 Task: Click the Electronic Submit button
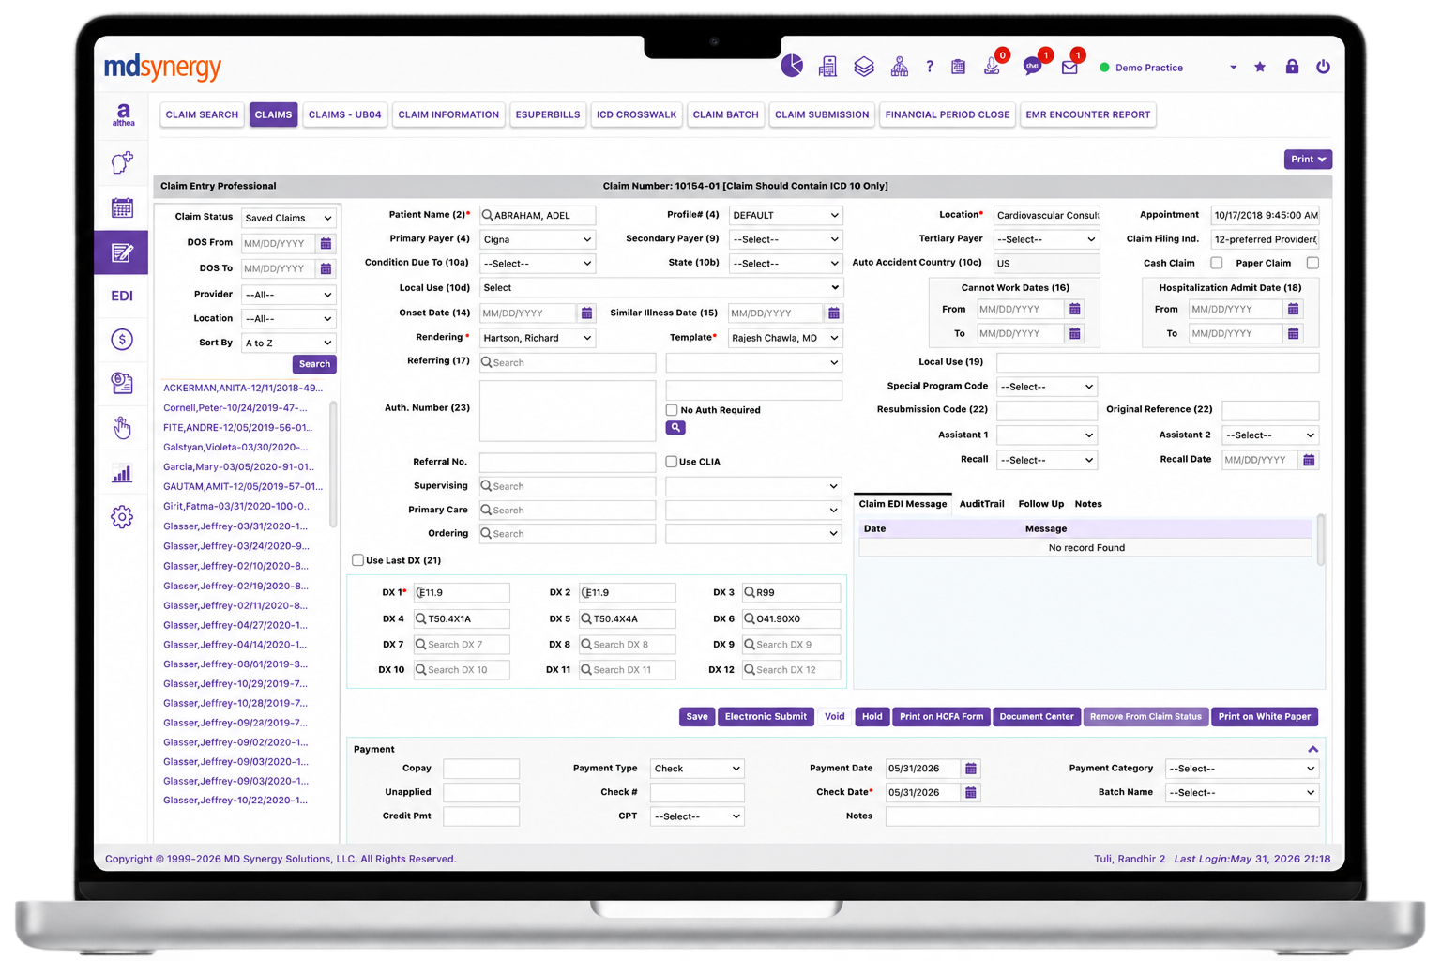(766, 717)
